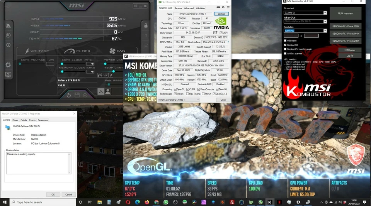Click memory clock slider handle in Afterburner
This screenshot has width=371, height=206.
click(62, 71)
